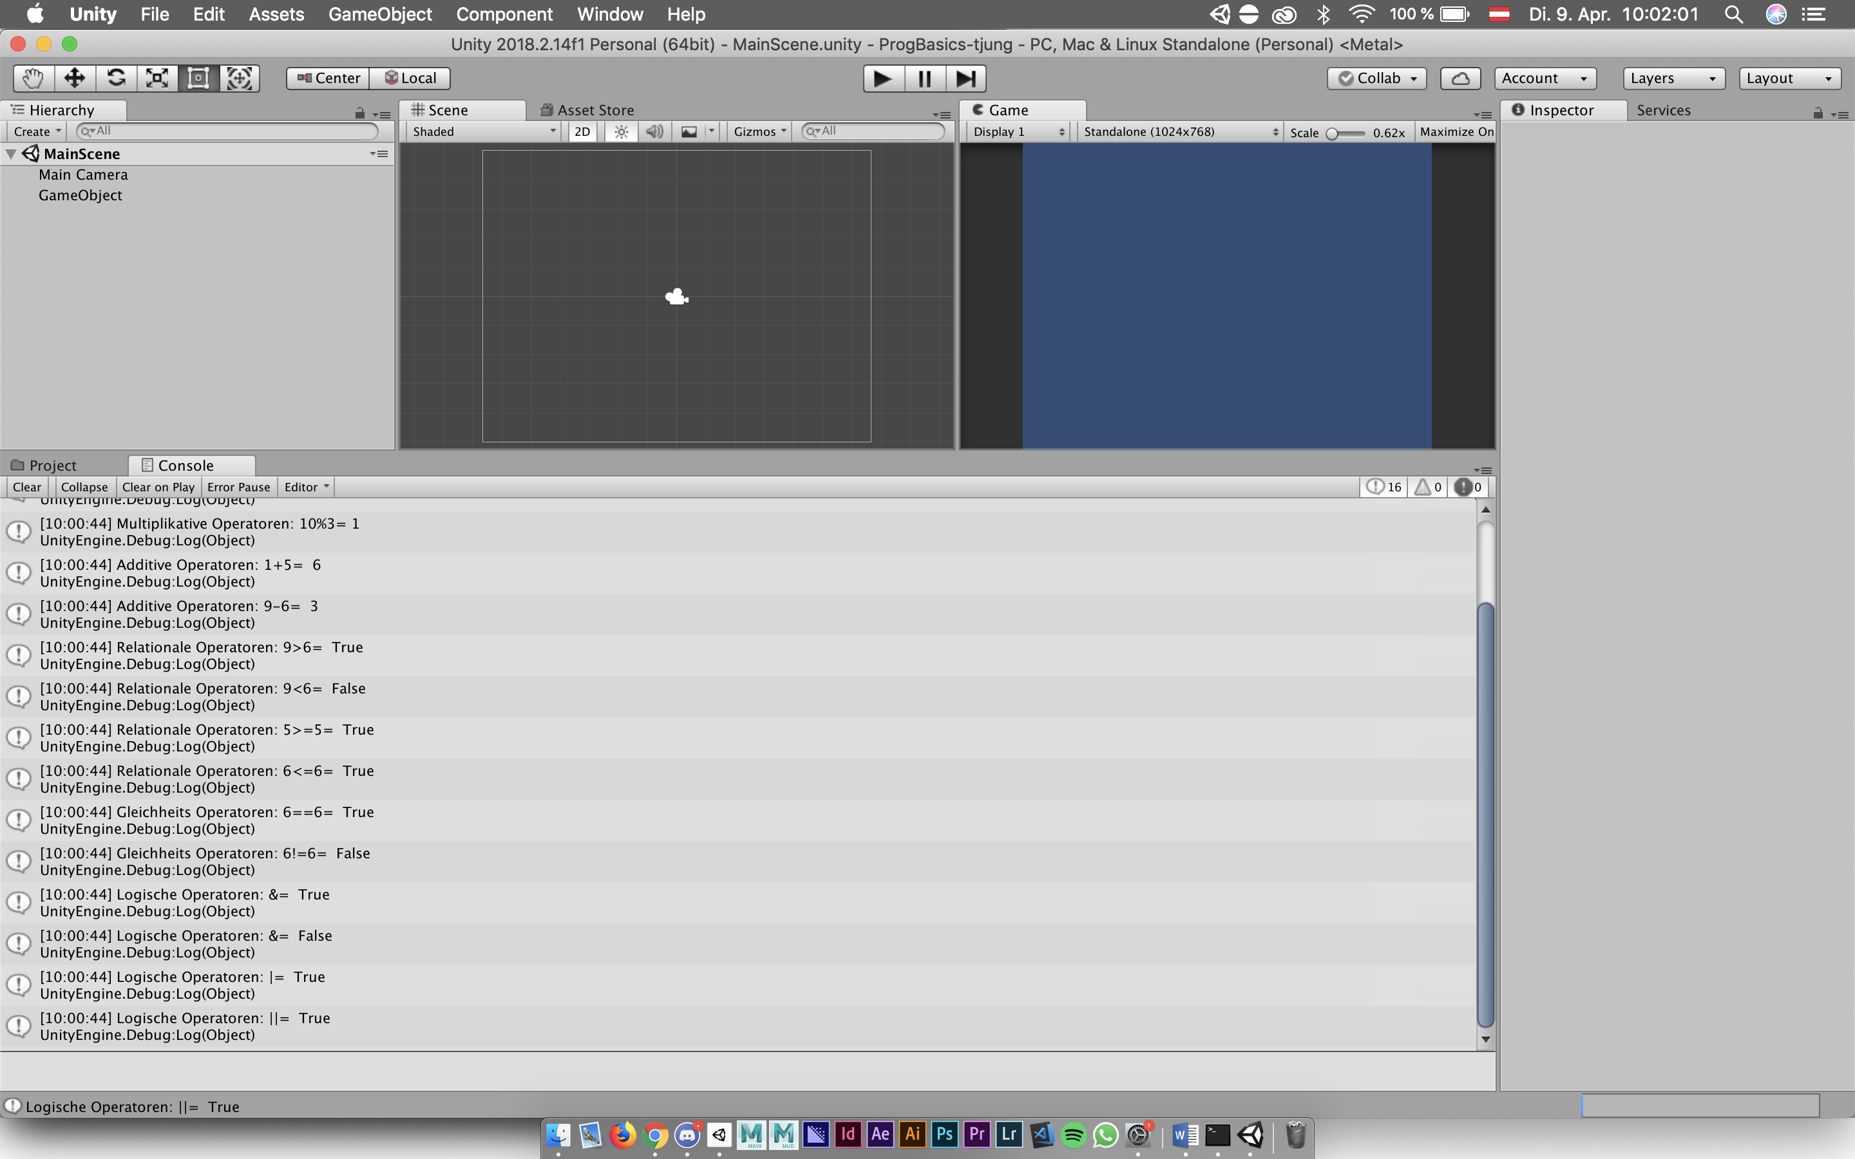Viewport: 1855px width, 1159px height.
Task: Toggle 2D mode in Scene view
Action: [582, 132]
